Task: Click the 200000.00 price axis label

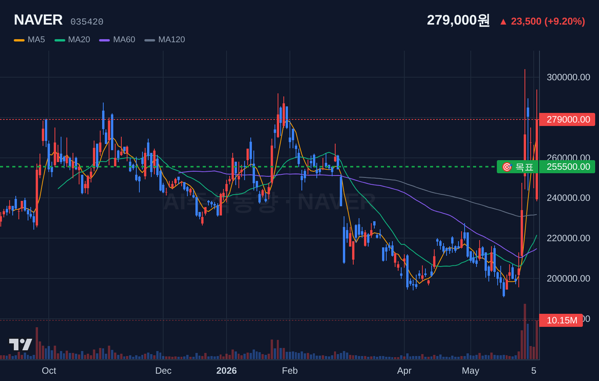Action: click(x=568, y=278)
